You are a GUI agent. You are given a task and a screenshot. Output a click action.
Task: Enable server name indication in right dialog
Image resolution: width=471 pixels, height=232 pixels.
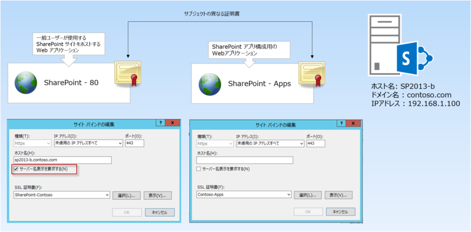pyautogui.click(x=198, y=169)
